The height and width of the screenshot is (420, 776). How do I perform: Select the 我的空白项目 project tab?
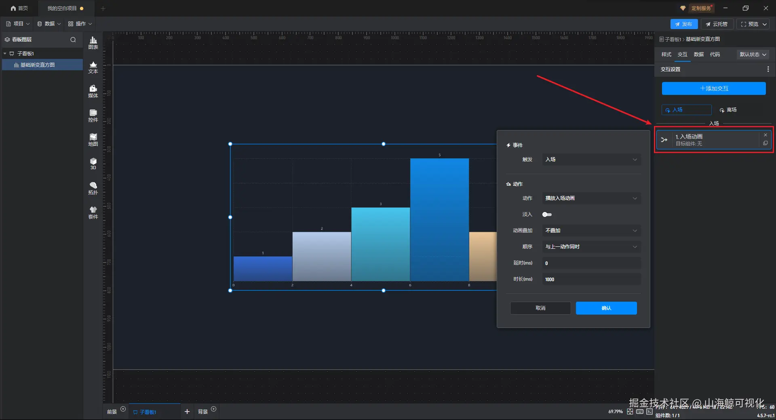click(65, 8)
